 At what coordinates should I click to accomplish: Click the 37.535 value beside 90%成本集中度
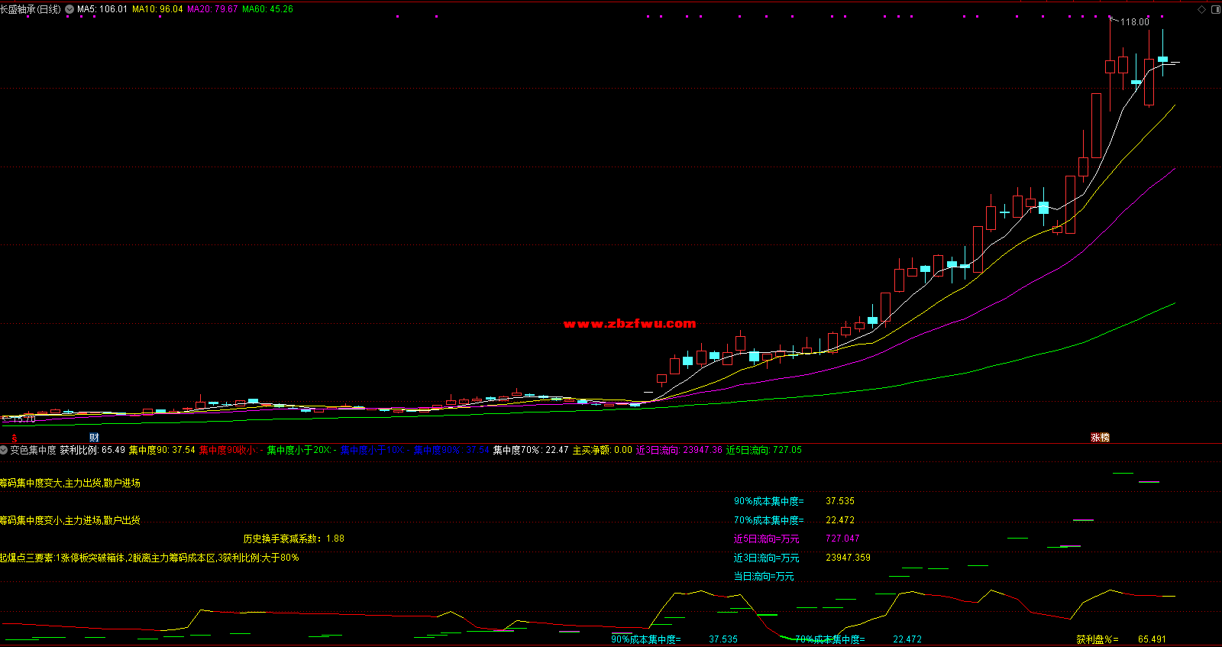pos(840,501)
